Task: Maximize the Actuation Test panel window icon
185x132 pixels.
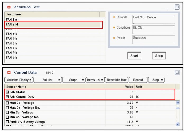Action: click(177, 7)
